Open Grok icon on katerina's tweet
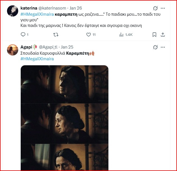The height and width of the screenshot is (171, 177). [x=155, y=8]
